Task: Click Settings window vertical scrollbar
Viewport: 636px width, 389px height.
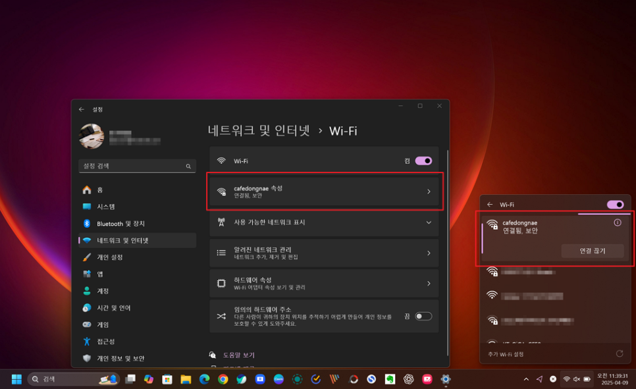Action: [x=448, y=252]
